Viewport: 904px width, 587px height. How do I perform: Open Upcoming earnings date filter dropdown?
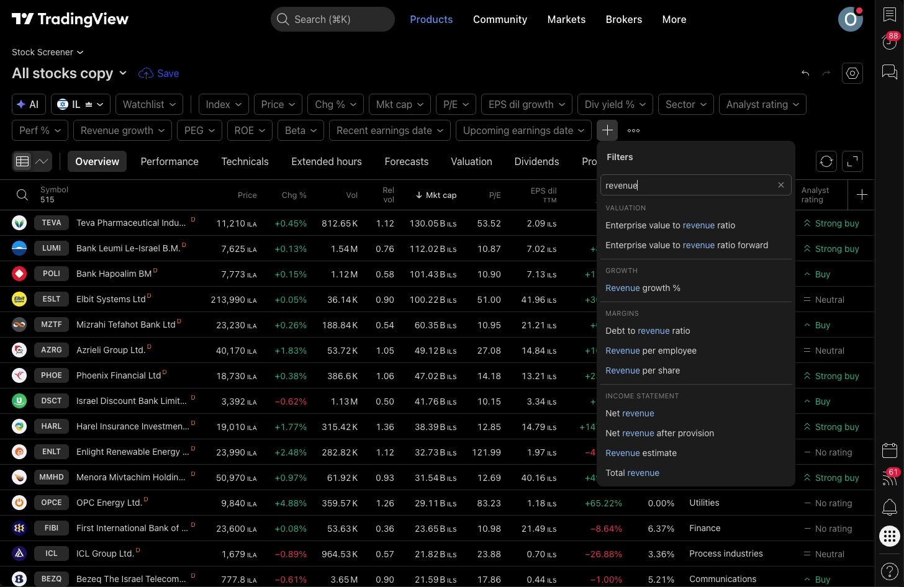tap(523, 130)
